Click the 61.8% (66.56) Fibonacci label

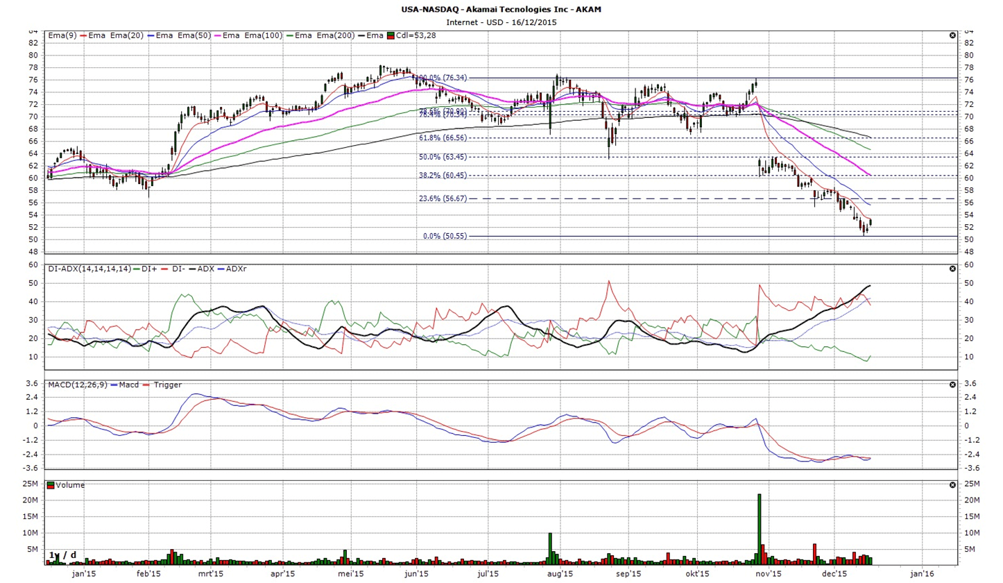(x=443, y=138)
